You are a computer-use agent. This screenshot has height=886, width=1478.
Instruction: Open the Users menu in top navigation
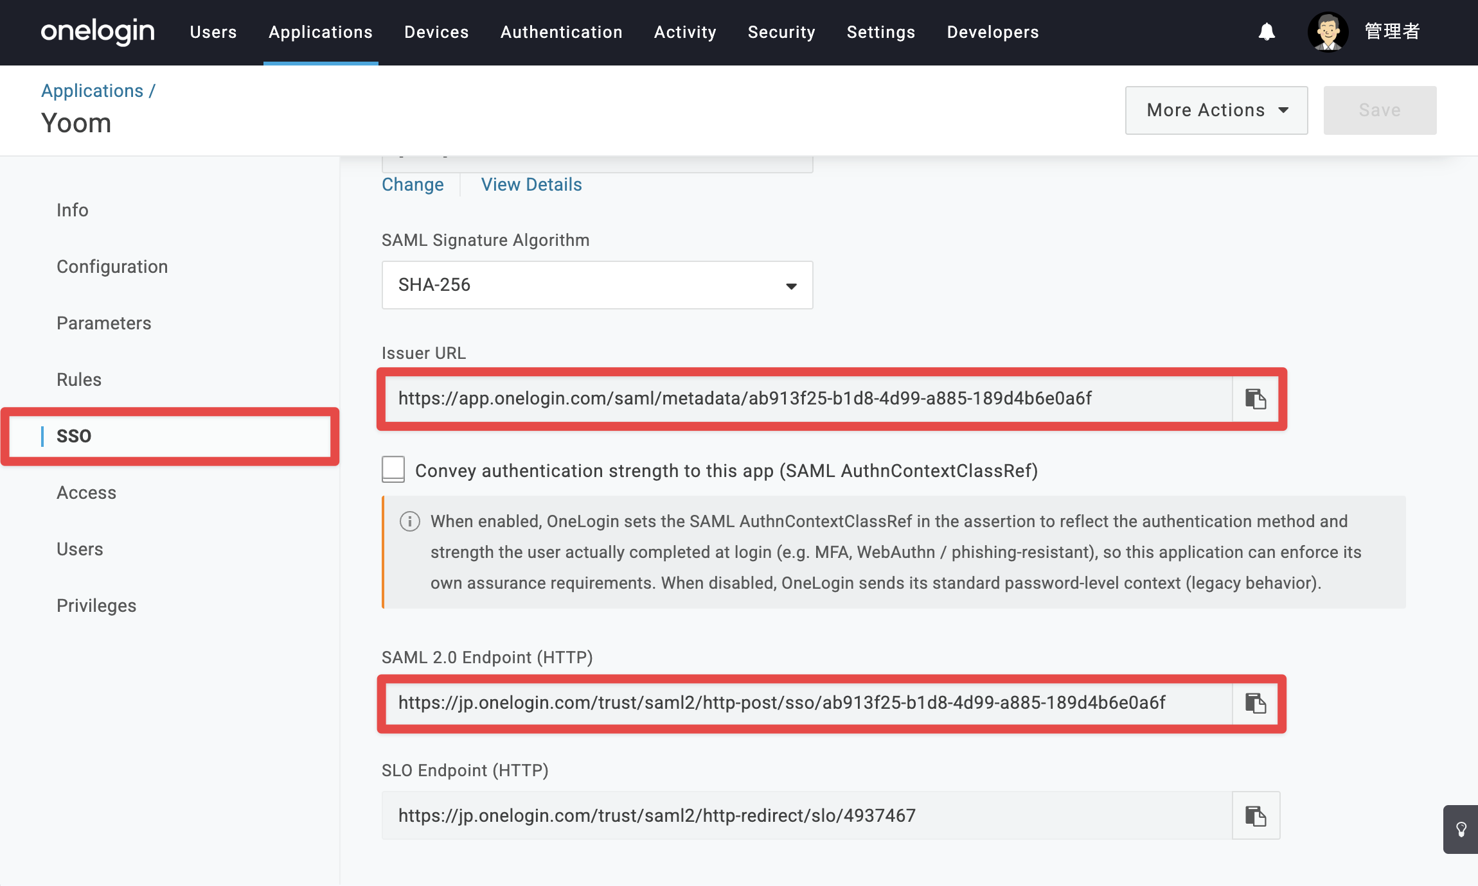(x=213, y=32)
